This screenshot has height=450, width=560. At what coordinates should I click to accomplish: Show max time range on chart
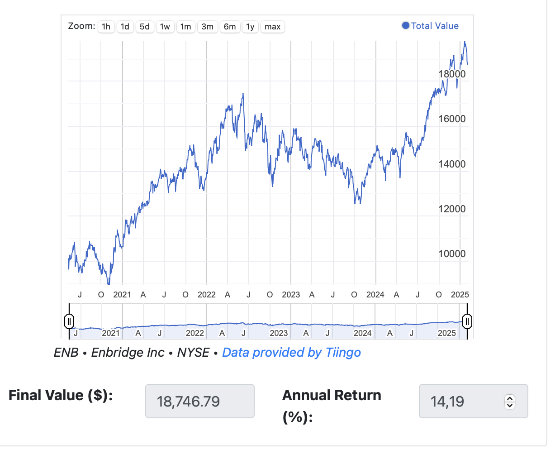click(273, 27)
